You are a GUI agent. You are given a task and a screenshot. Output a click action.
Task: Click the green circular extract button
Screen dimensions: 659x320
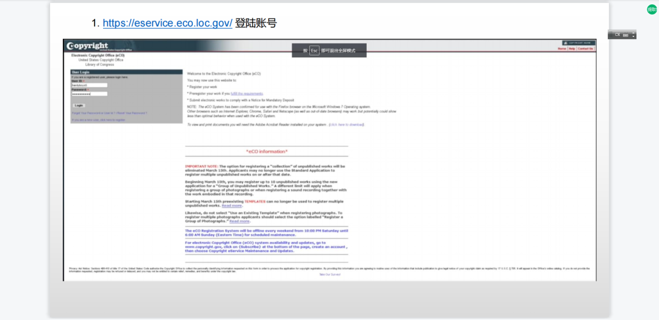[x=652, y=9]
